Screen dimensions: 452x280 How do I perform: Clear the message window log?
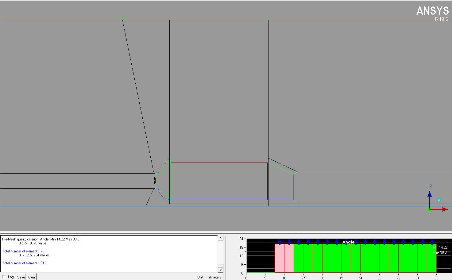click(32, 277)
